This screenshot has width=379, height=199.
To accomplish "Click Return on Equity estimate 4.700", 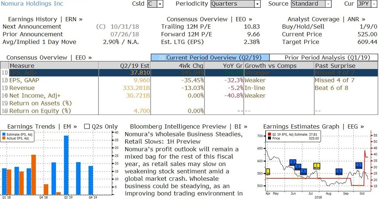I will 142,111.
